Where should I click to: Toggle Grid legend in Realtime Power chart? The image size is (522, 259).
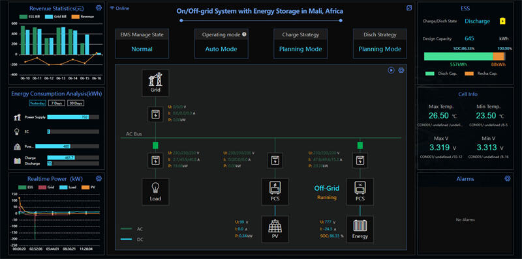47,187
